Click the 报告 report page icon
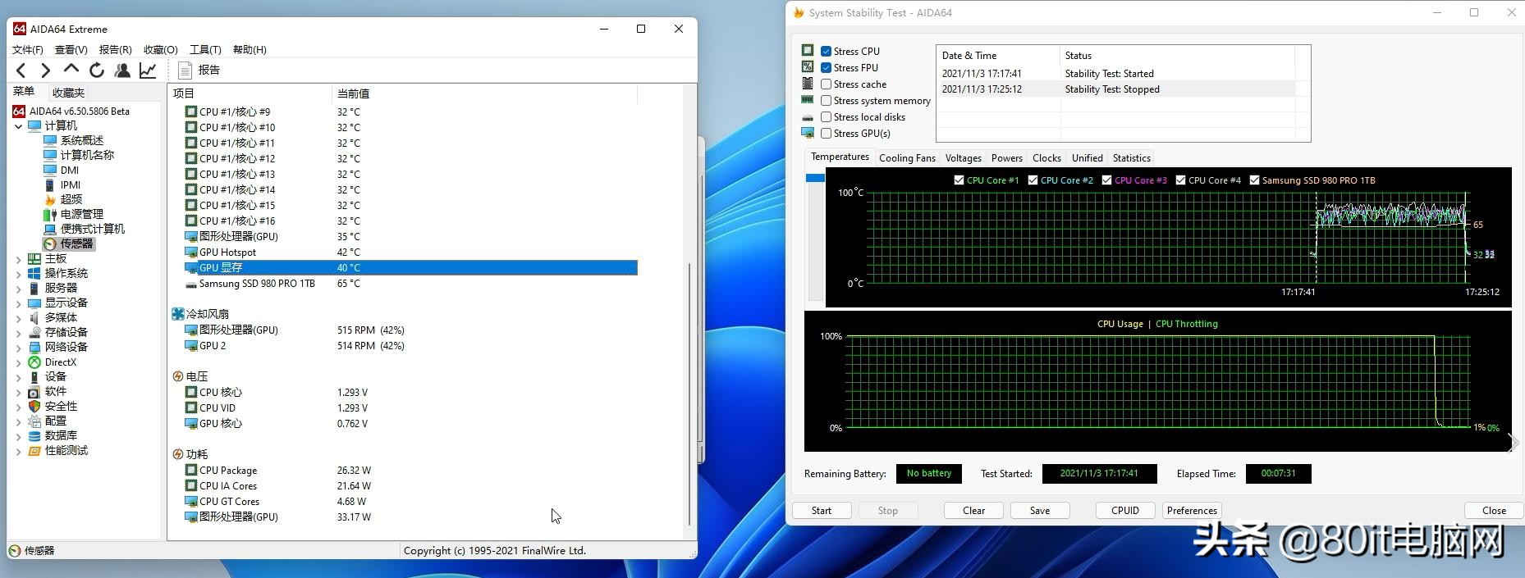The height and width of the screenshot is (578, 1525). click(x=185, y=71)
